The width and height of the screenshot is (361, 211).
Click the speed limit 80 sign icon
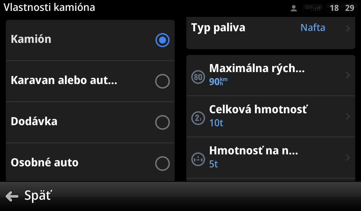click(198, 77)
